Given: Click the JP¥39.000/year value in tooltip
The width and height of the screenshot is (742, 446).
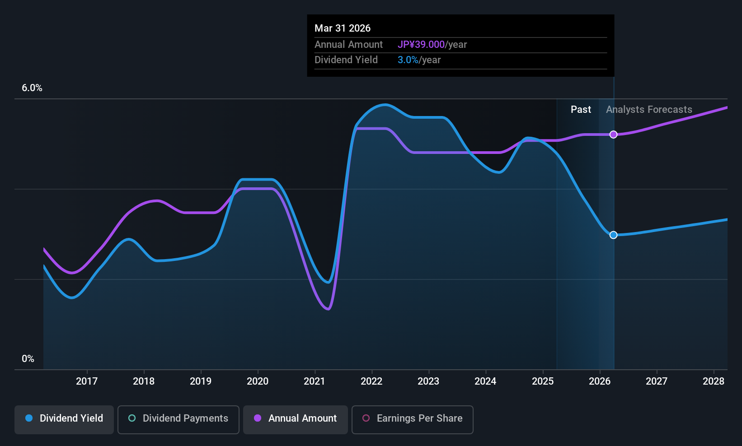Looking at the screenshot, I should point(432,44).
